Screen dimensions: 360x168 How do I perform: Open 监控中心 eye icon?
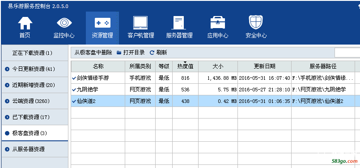click(x=64, y=23)
